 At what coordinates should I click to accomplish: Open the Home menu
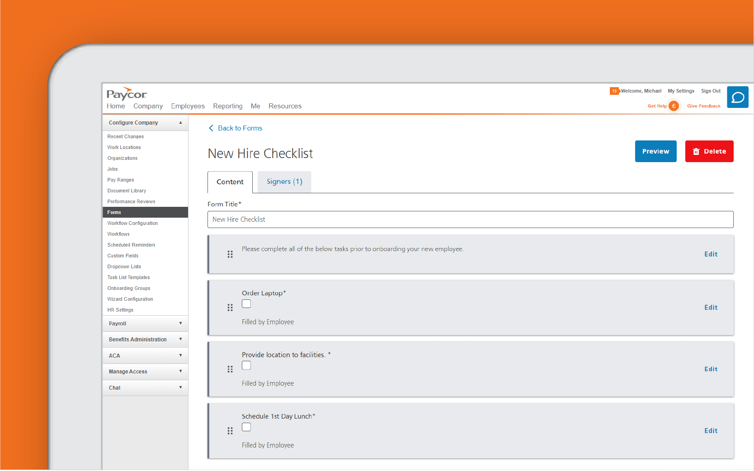coord(116,106)
